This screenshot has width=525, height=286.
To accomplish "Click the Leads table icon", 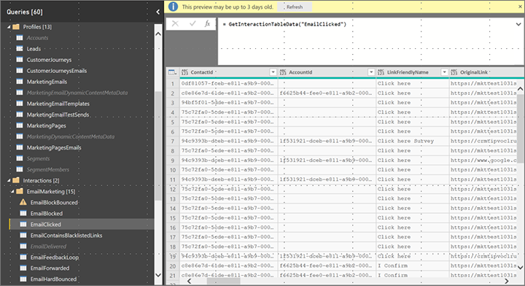I will click(x=20, y=49).
